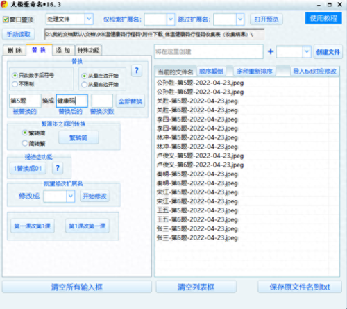Viewport: 347px width, 309px height.
Task: Expand 修改成 extension dropdown
Action: pos(71,197)
